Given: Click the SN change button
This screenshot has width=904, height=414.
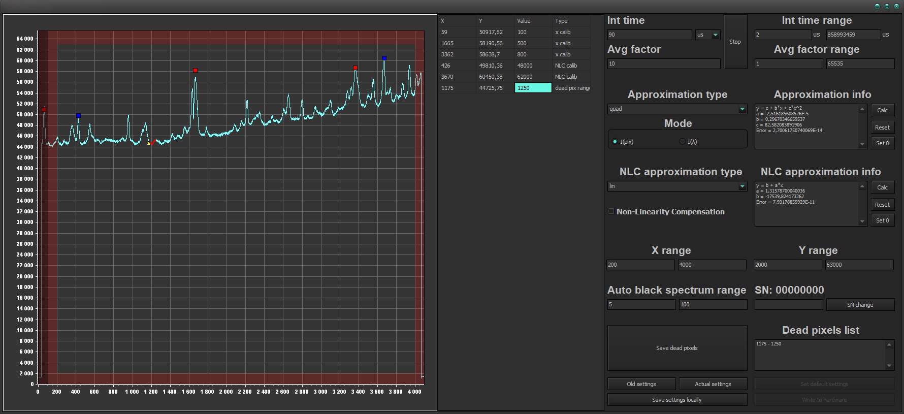Looking at the screenshot, I should [x=860, y=305].
